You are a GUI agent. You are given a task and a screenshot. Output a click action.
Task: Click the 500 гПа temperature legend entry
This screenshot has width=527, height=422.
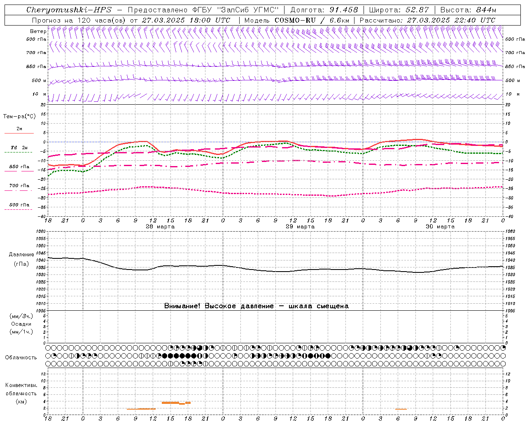coord(19,205)
